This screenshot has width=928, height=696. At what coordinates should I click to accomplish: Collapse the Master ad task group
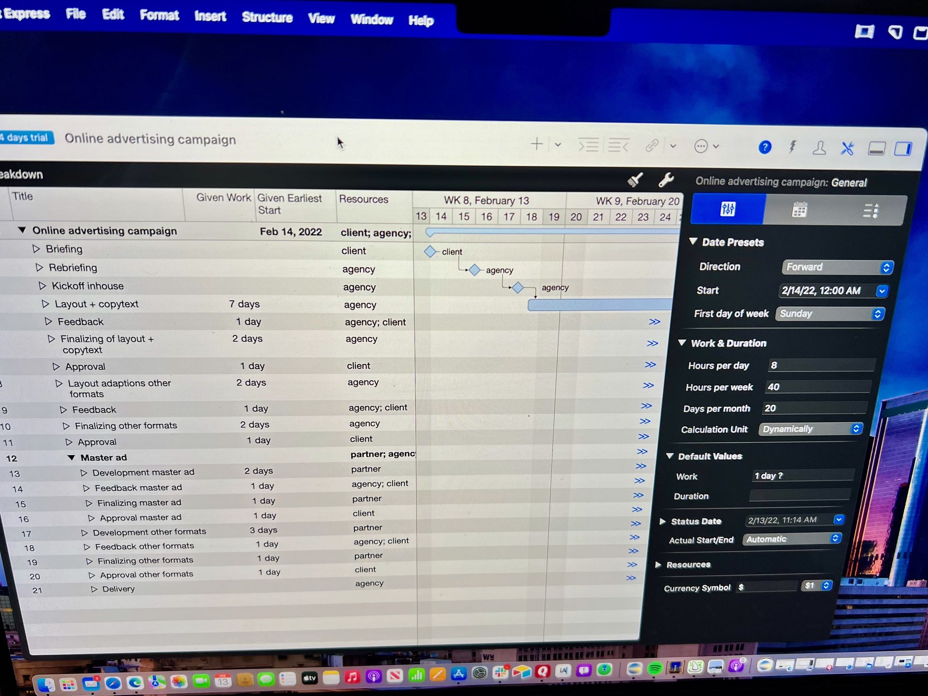coord(72,457)
